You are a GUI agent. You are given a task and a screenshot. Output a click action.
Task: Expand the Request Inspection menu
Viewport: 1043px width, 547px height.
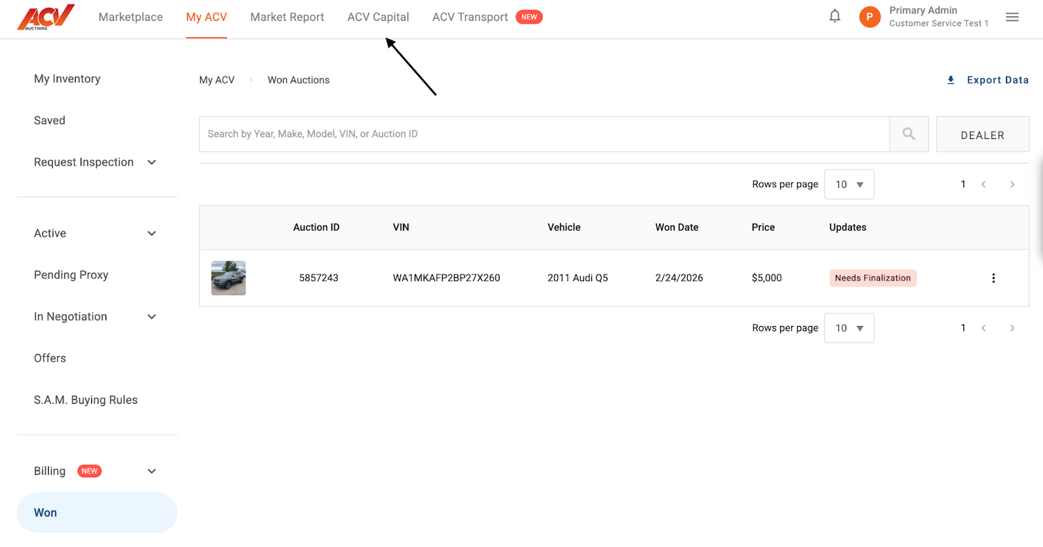[x=152, y=162]
